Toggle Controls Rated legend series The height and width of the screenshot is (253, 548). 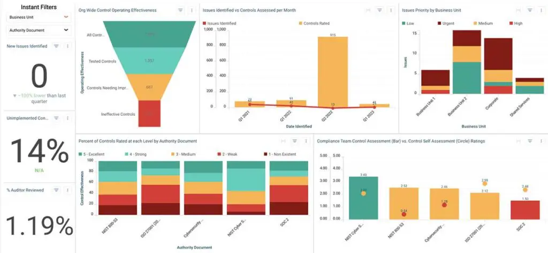pos(315,24)
